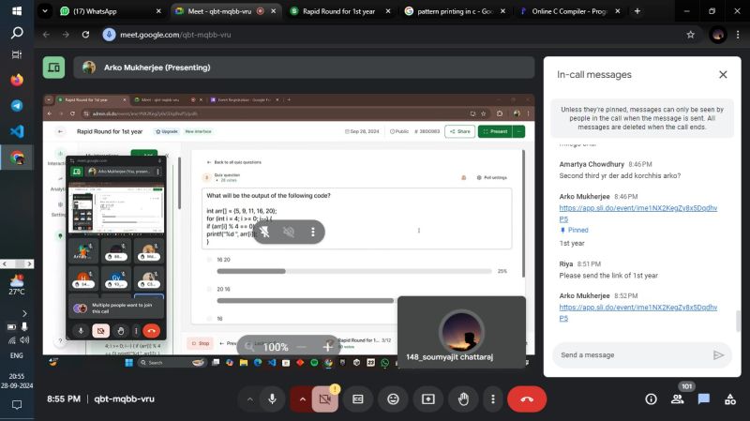Open a new browser tab with plus
The height and width of the screenshot is (421, 750).
[637, 11]
